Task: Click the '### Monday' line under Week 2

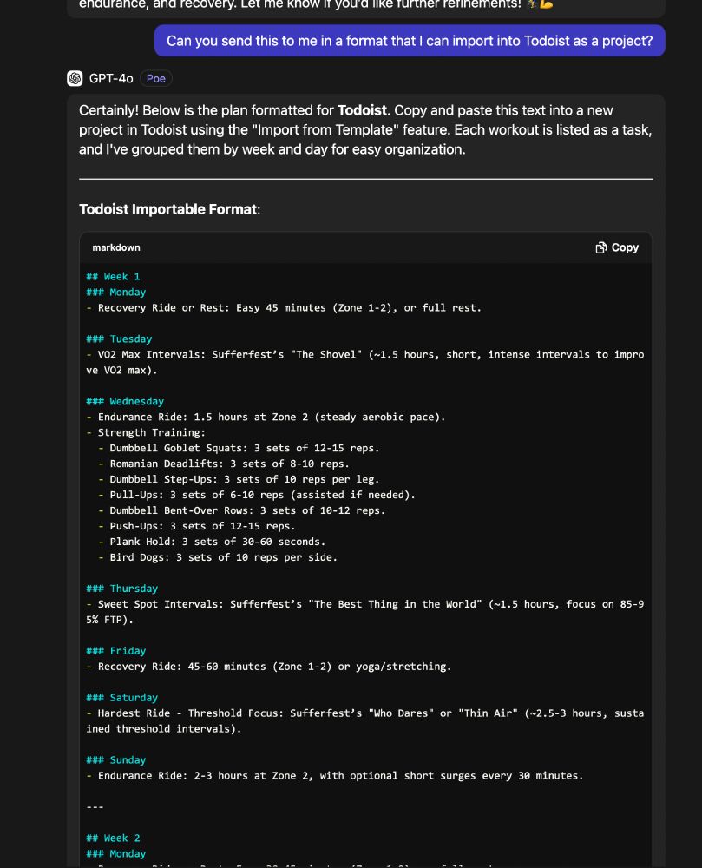Action: (x=116, y=853)
